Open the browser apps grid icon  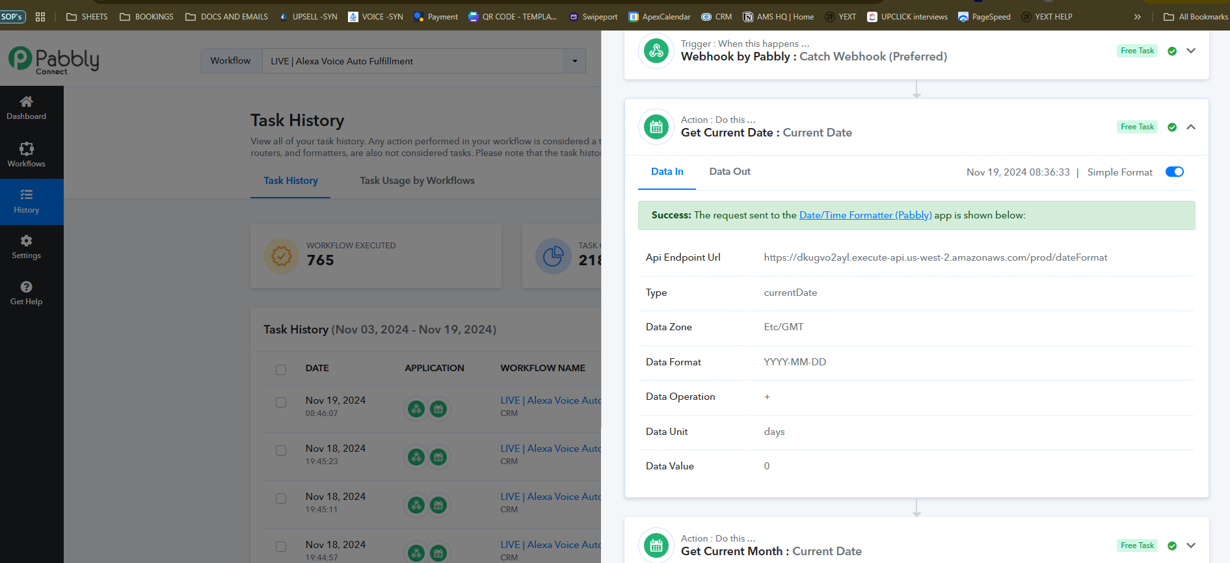(40, 17)
